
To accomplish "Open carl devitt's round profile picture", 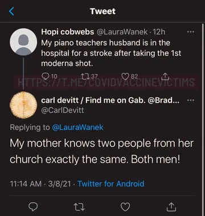I will point(23,105).
